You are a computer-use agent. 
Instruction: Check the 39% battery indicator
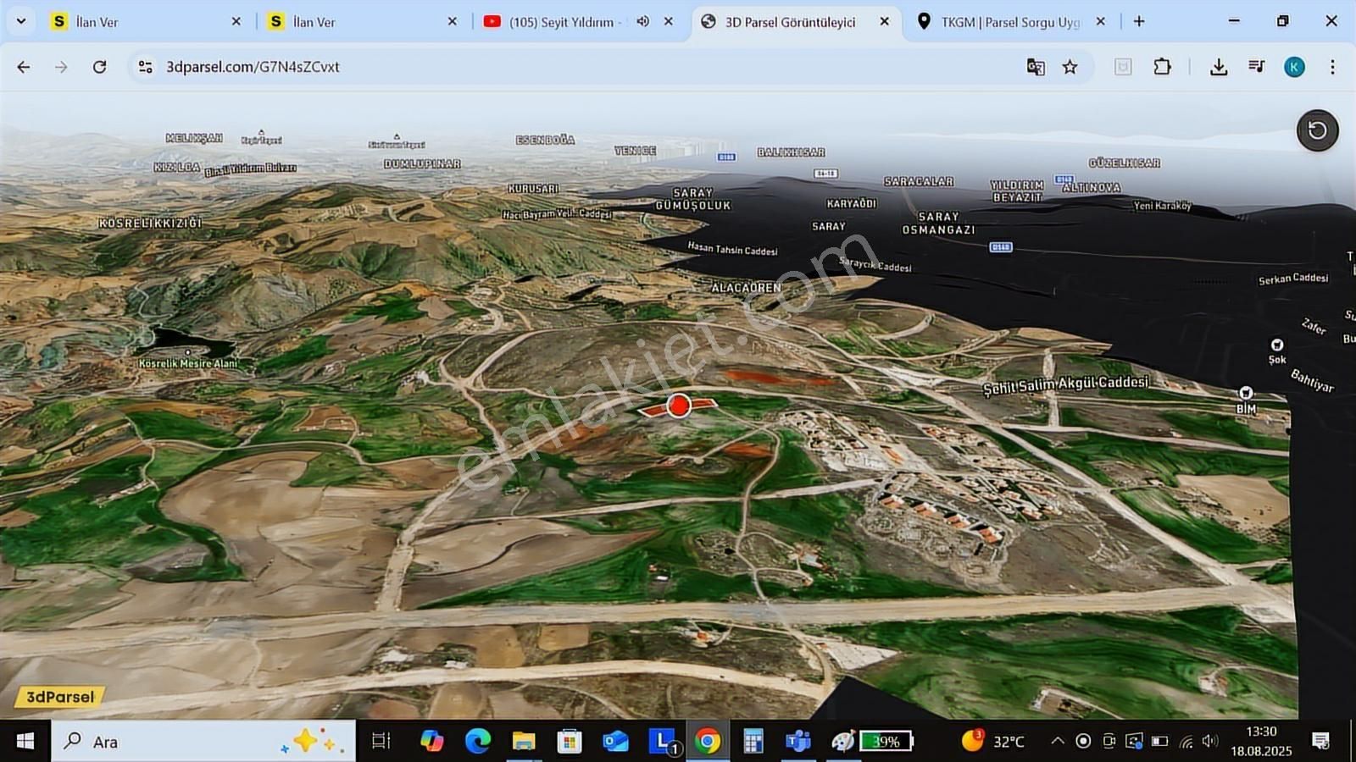pos(885,741)
